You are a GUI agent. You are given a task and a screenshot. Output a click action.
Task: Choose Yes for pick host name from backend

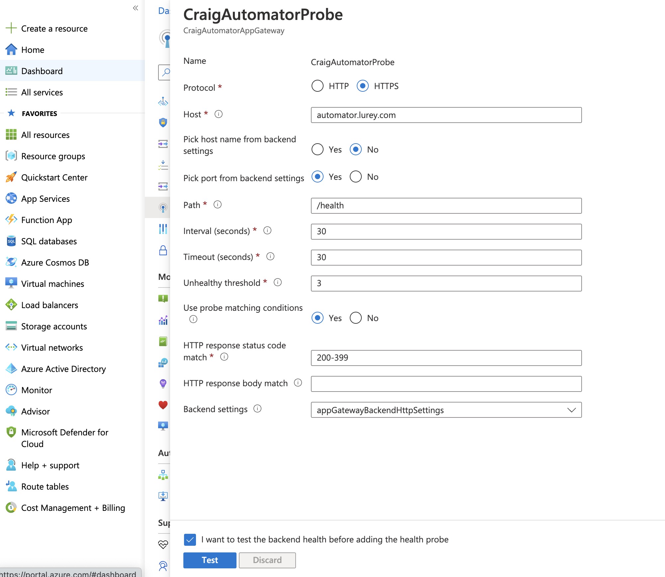[x=317, y=150]
